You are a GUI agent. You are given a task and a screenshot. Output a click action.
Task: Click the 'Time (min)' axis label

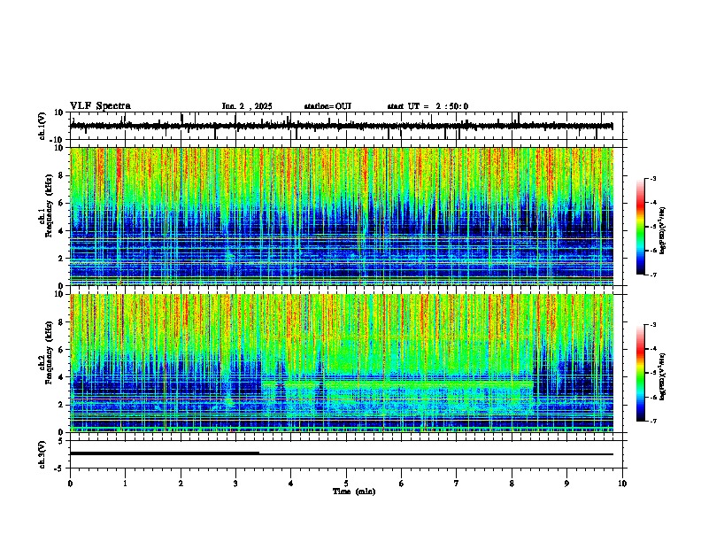click(x=354, y=492)
